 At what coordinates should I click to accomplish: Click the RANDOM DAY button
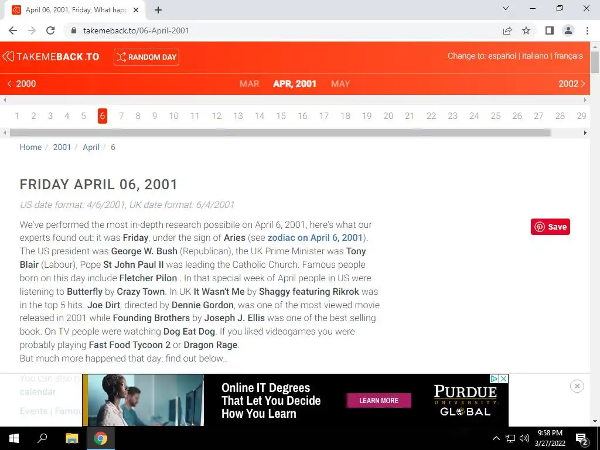[x=146, y=57]
